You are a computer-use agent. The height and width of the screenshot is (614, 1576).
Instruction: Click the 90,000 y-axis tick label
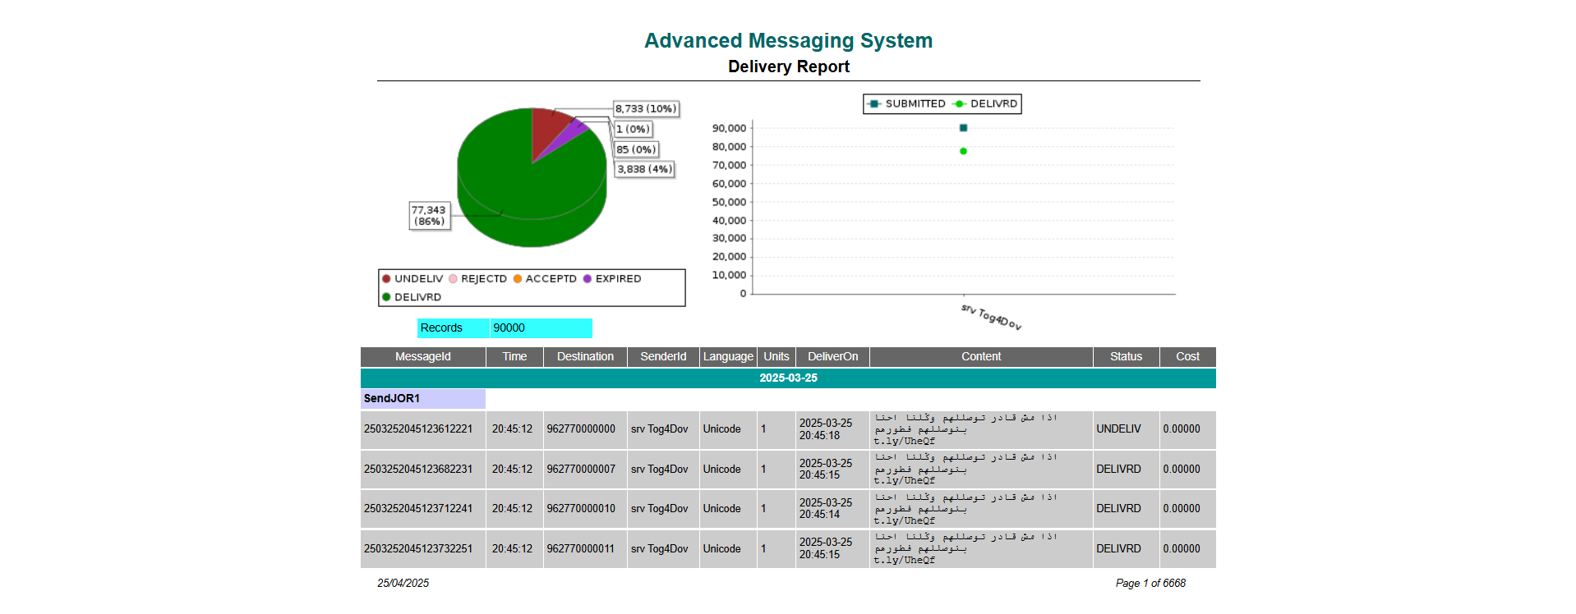click(729, 128)
